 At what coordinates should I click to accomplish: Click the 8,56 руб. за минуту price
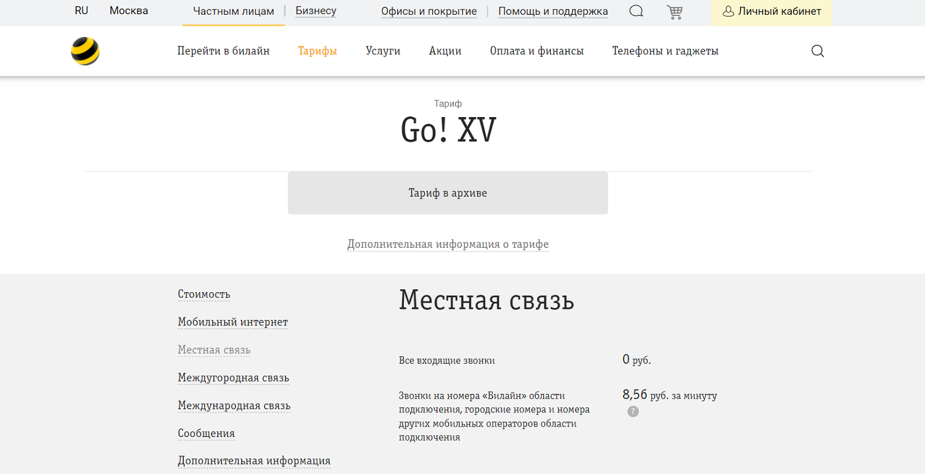click(670, 395)
